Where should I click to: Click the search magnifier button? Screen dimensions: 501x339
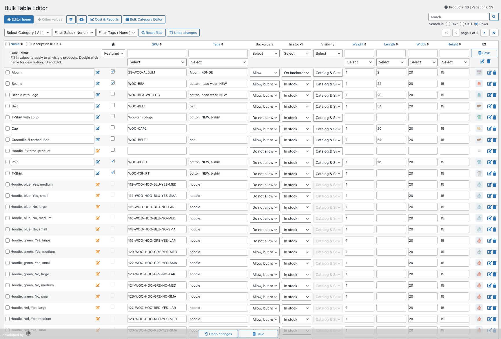[494, 17]
